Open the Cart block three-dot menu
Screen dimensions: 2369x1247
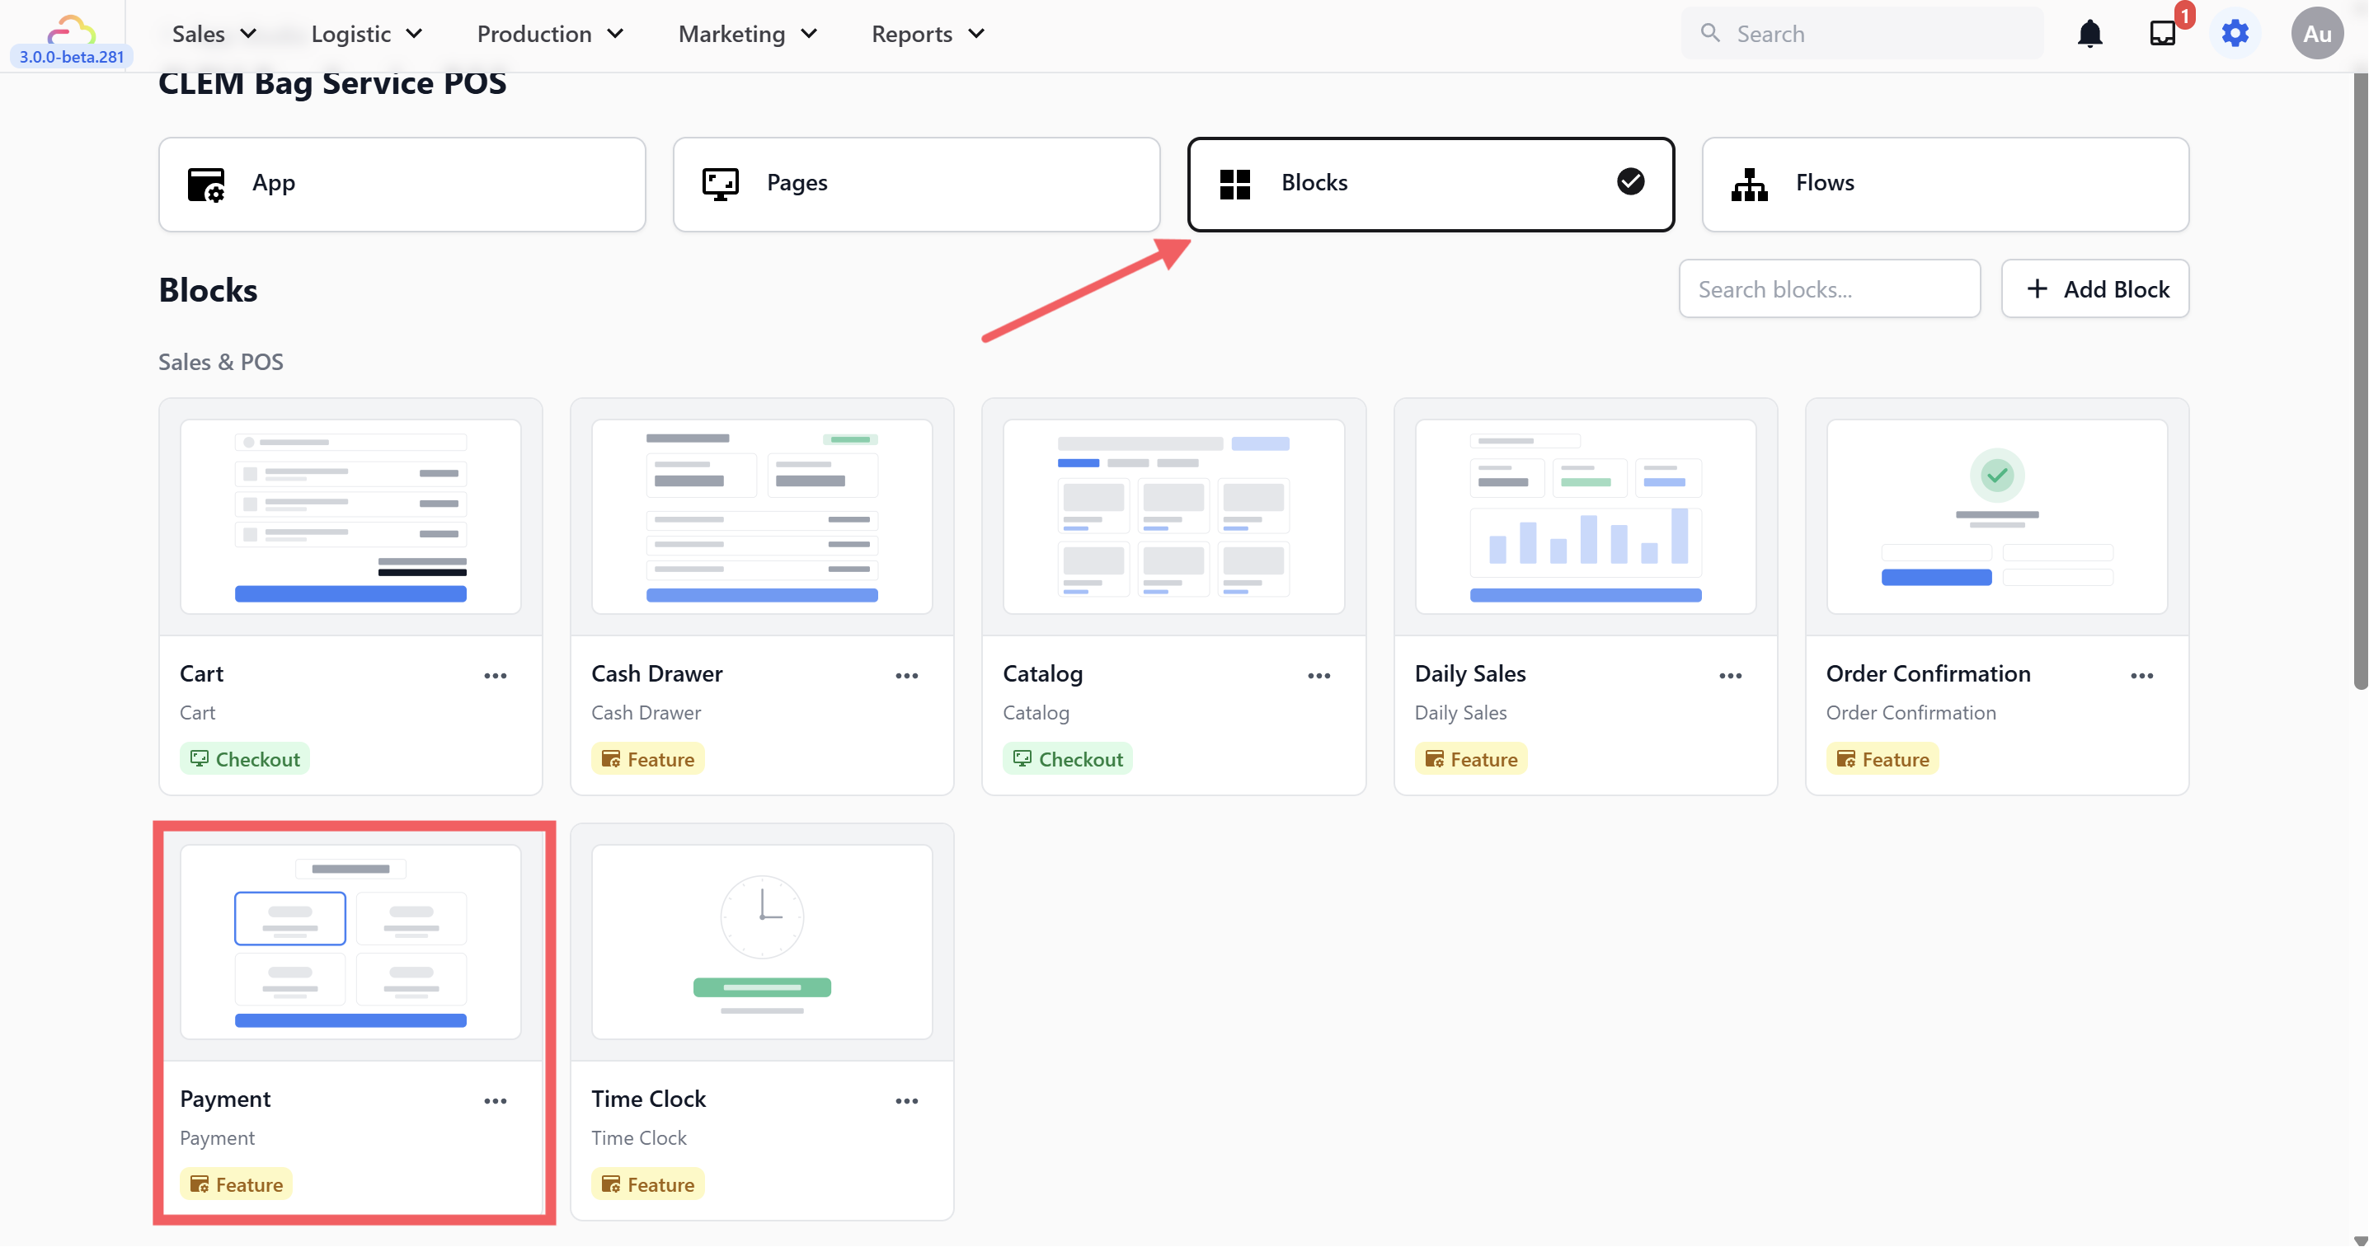coord(495,675)
